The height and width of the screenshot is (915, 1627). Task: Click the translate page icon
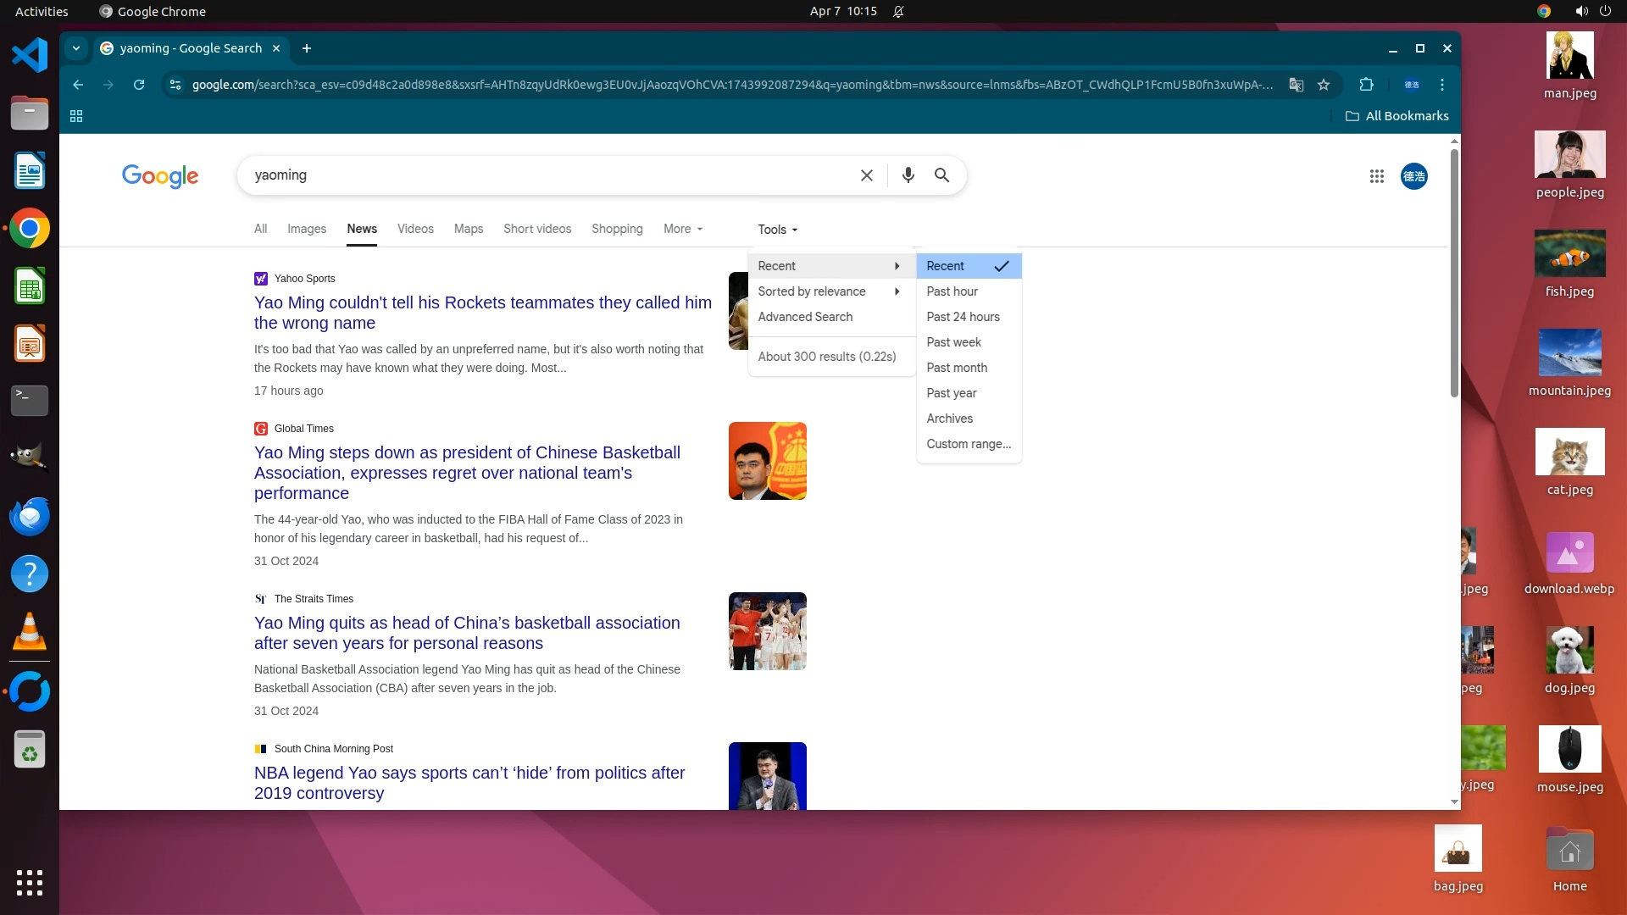pos(1296,85)
